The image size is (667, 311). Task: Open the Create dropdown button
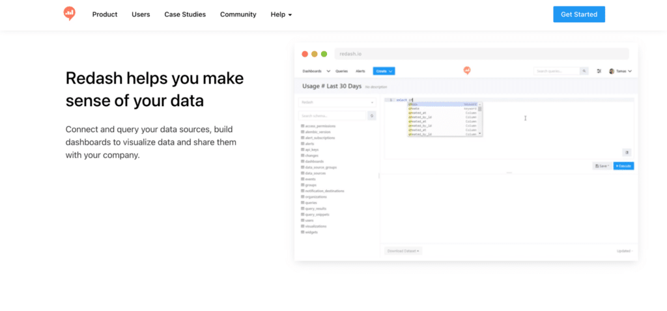pos(384,72)
